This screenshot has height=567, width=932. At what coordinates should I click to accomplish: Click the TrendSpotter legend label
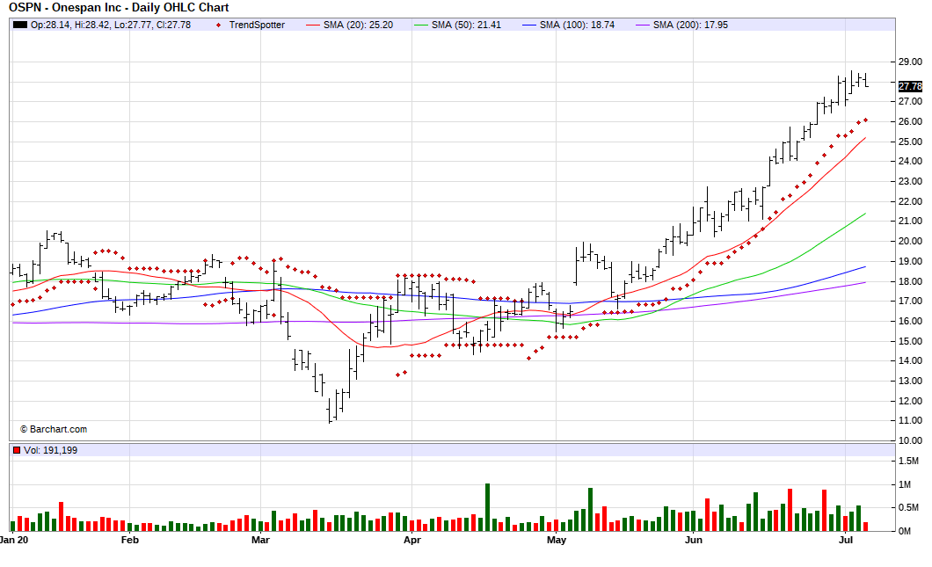point(257,25)
